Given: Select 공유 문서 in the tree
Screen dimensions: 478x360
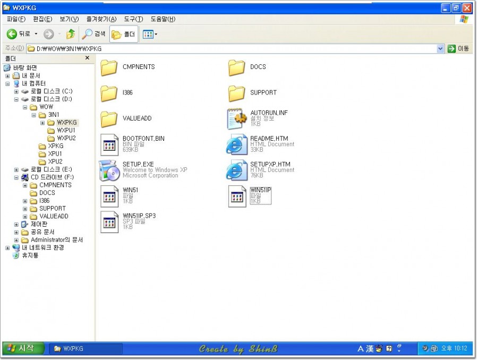Looking at the screenshot, I should 42,232.
